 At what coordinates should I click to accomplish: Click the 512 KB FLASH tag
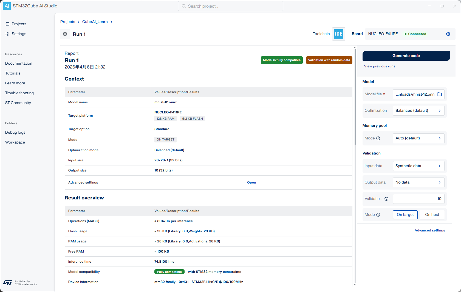point(193,119)
